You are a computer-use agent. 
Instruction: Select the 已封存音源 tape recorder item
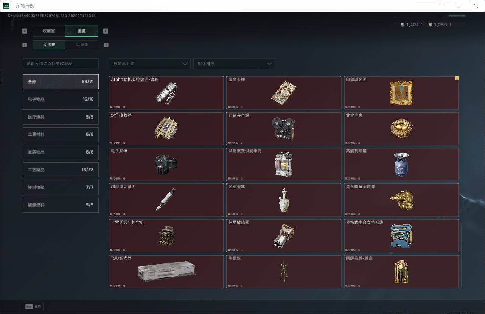click(x=284, y=129)
